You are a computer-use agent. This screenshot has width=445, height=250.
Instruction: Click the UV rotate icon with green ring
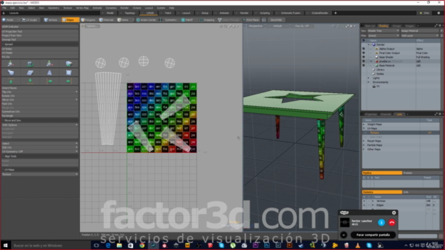30,64
